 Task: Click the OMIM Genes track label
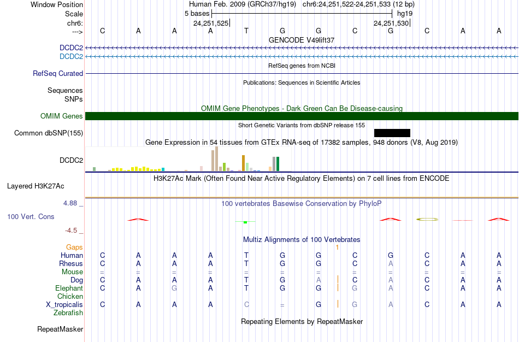click(x=61, y=116)
